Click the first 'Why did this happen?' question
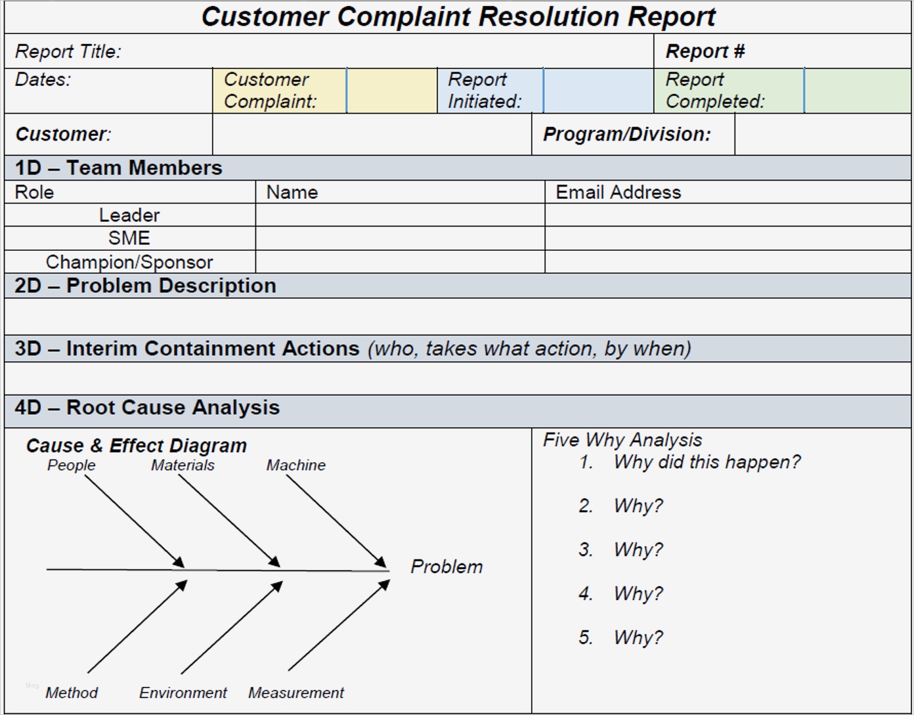The image size is (914, 715). 706,463
